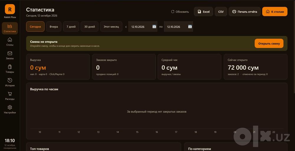Click Открыть смену button
This screenshot has width=295, height=151.
click(269, 43)
